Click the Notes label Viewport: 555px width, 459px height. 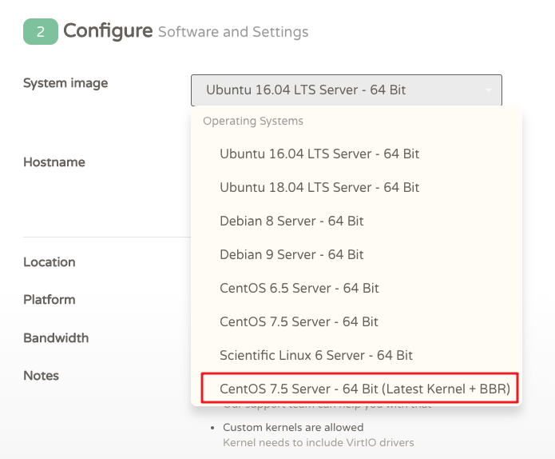tap(41, 375)
